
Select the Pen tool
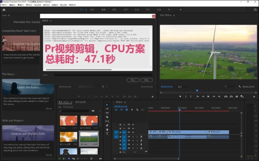(x=107, y=125)
